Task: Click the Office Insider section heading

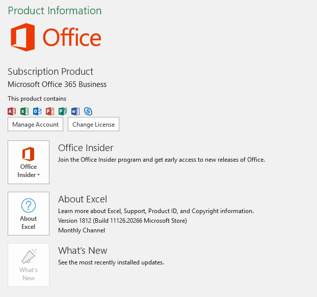Action: pyautogui.click(x=86, y=147)
